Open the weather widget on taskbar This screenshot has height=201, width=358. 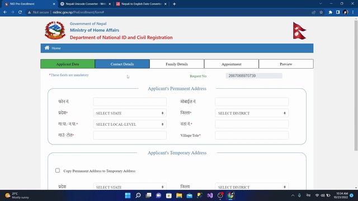tap(17, 195)
